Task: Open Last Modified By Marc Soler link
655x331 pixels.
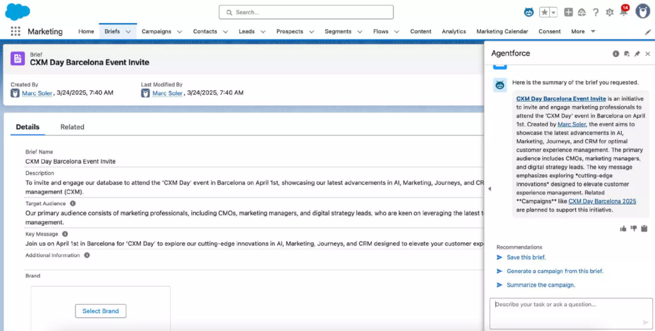Action: point(168,93)
